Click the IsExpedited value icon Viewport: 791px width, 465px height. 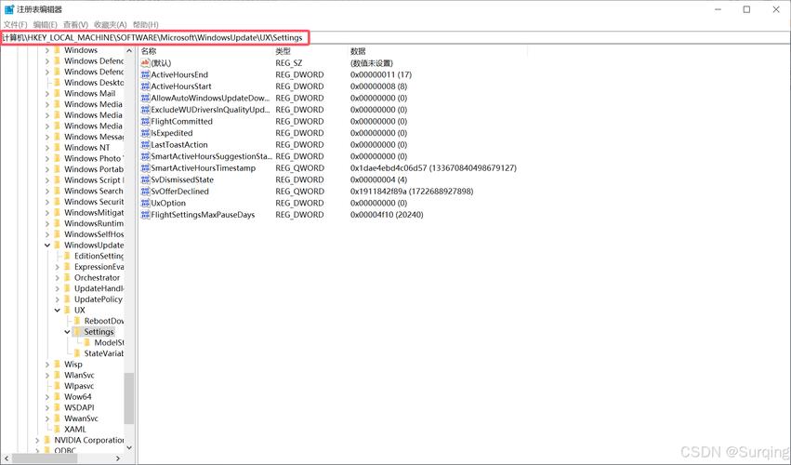145,133
